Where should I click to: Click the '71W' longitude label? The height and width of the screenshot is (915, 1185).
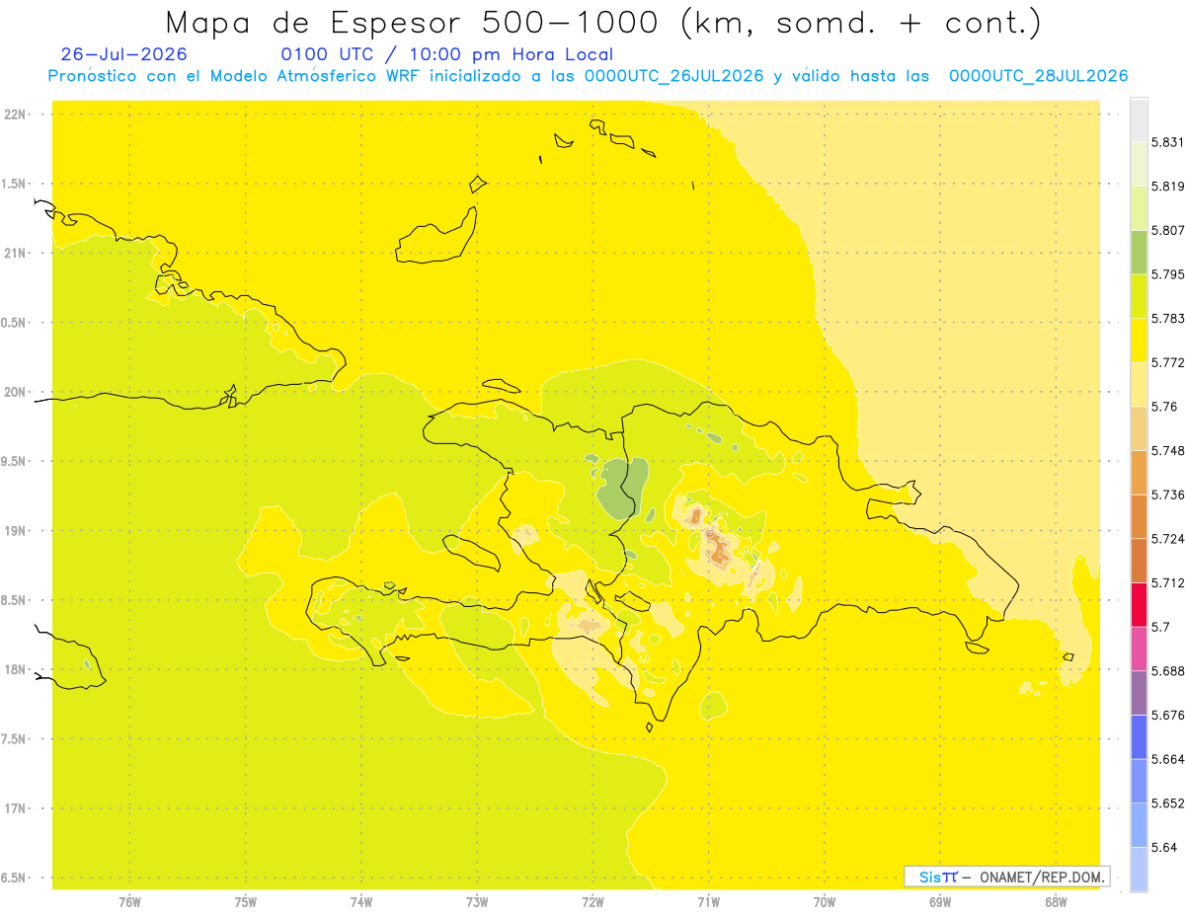coord(708,902)
